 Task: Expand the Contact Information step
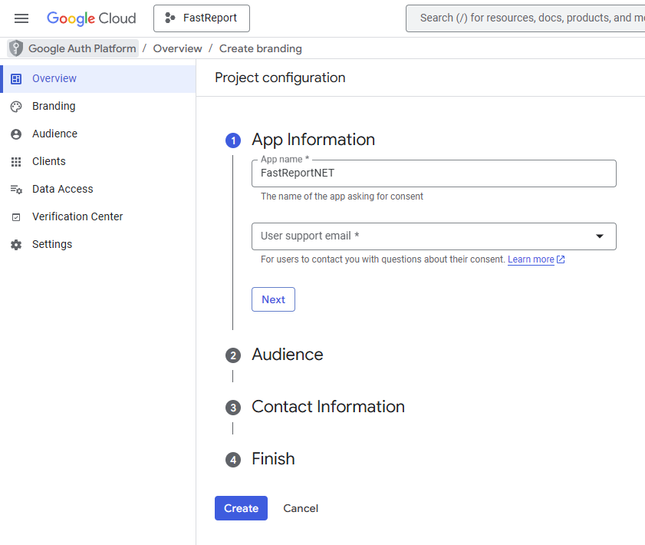(x=327, y=407)
